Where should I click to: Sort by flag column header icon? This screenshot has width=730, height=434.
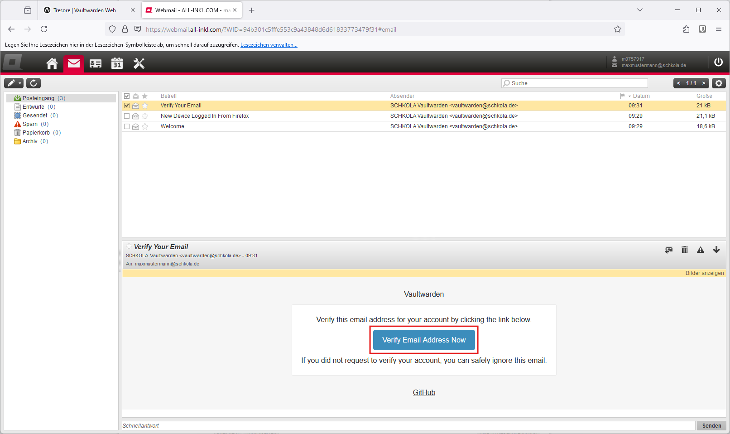click(x=622, y=96)
